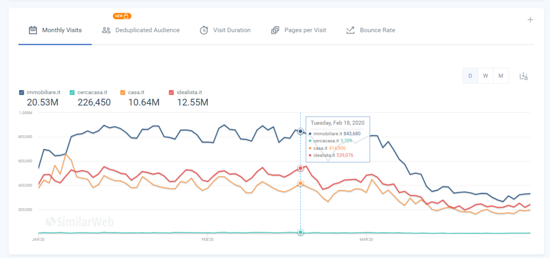The width and height of the screenshot is (550, 258).
Task: Click the plus icon at top right
Action: point(530,20)
